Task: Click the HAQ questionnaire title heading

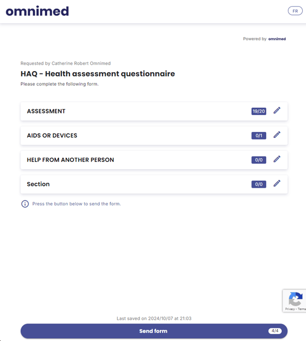Action: pos(98,74)
